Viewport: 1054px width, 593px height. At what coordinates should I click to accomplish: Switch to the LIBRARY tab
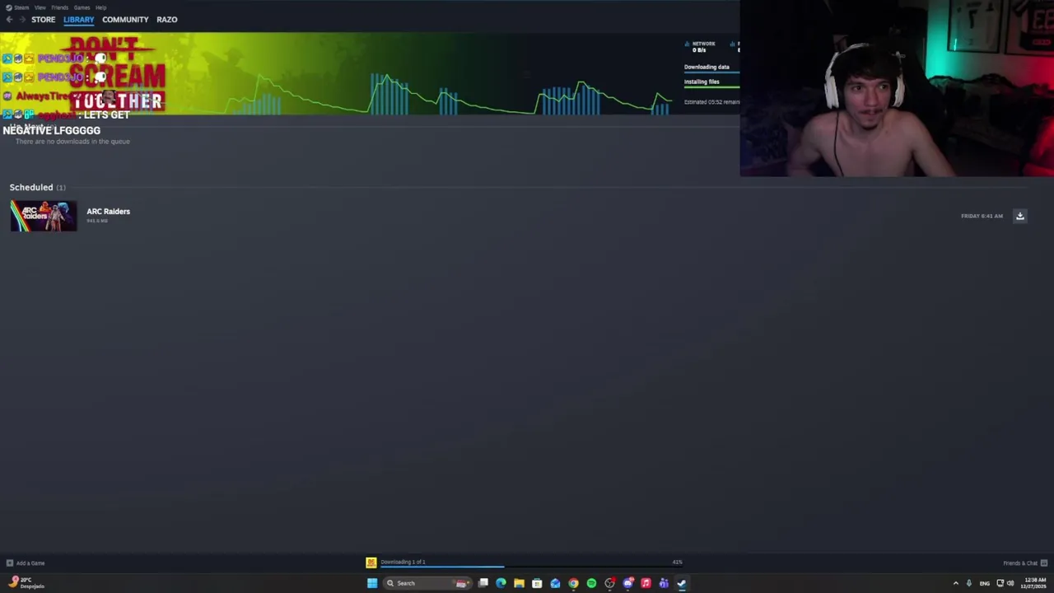click(79, 20)
